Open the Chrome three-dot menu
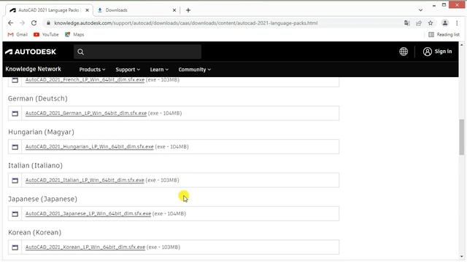This screenshot has height=262, width=467. coord(457,23)
